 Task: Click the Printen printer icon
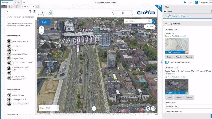click(51, 12)
